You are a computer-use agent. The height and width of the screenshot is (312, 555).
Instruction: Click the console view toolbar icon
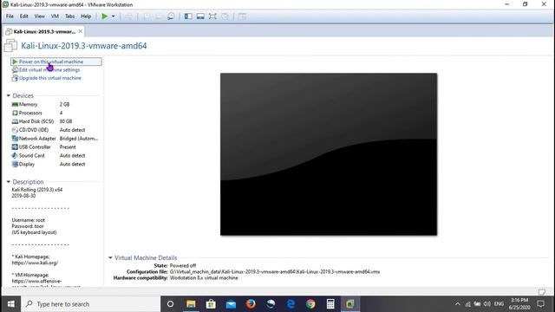242,16
